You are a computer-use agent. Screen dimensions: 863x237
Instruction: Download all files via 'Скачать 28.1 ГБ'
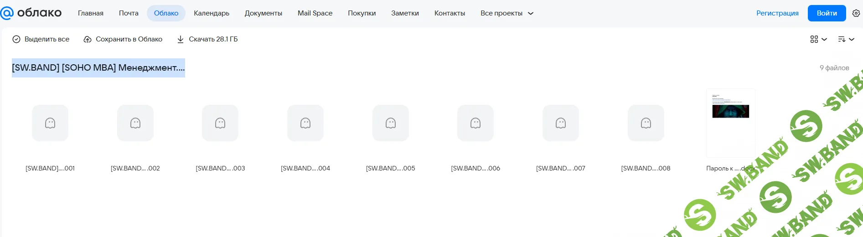coord(207,39)
